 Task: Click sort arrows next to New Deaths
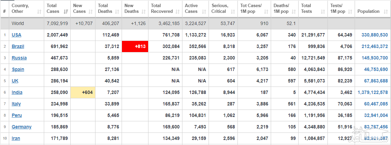(x=144, y=11)
